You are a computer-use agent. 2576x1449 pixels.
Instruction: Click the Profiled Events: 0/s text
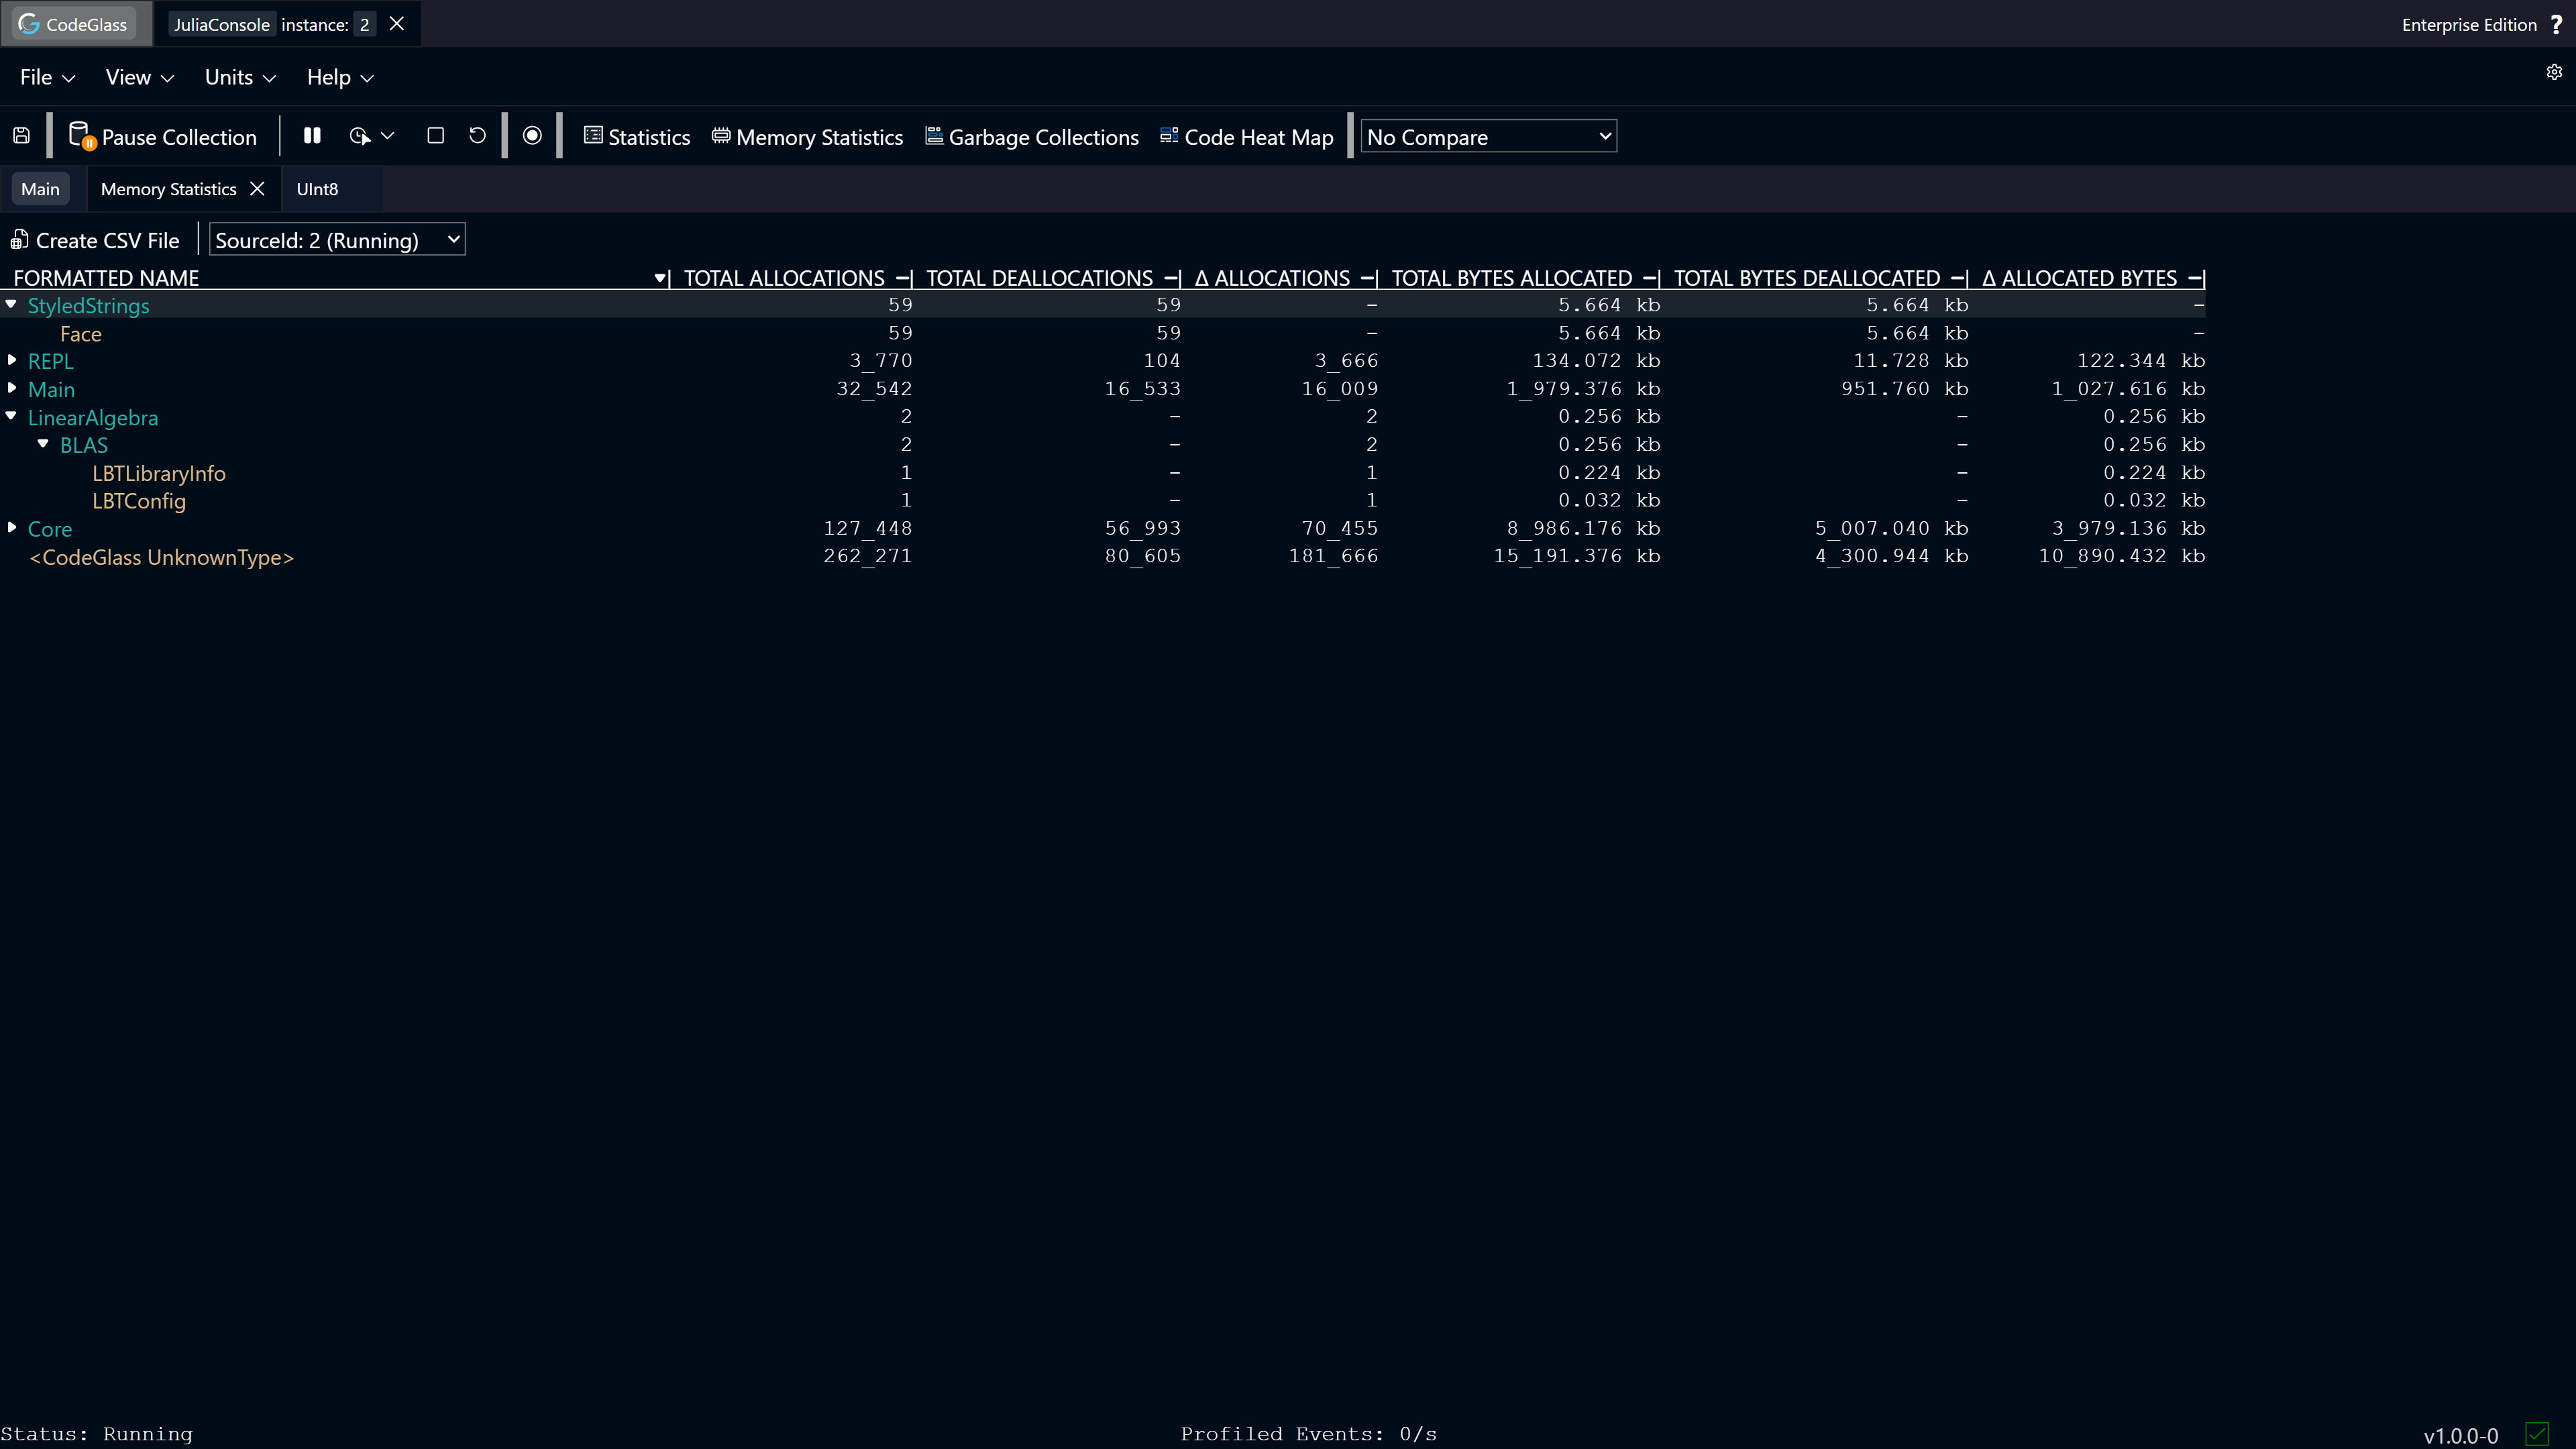(1308, 1434)
